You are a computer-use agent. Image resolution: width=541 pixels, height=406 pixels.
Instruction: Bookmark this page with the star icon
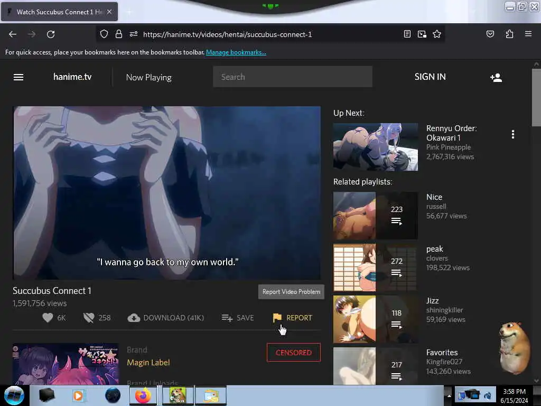[x=437, y=34]
